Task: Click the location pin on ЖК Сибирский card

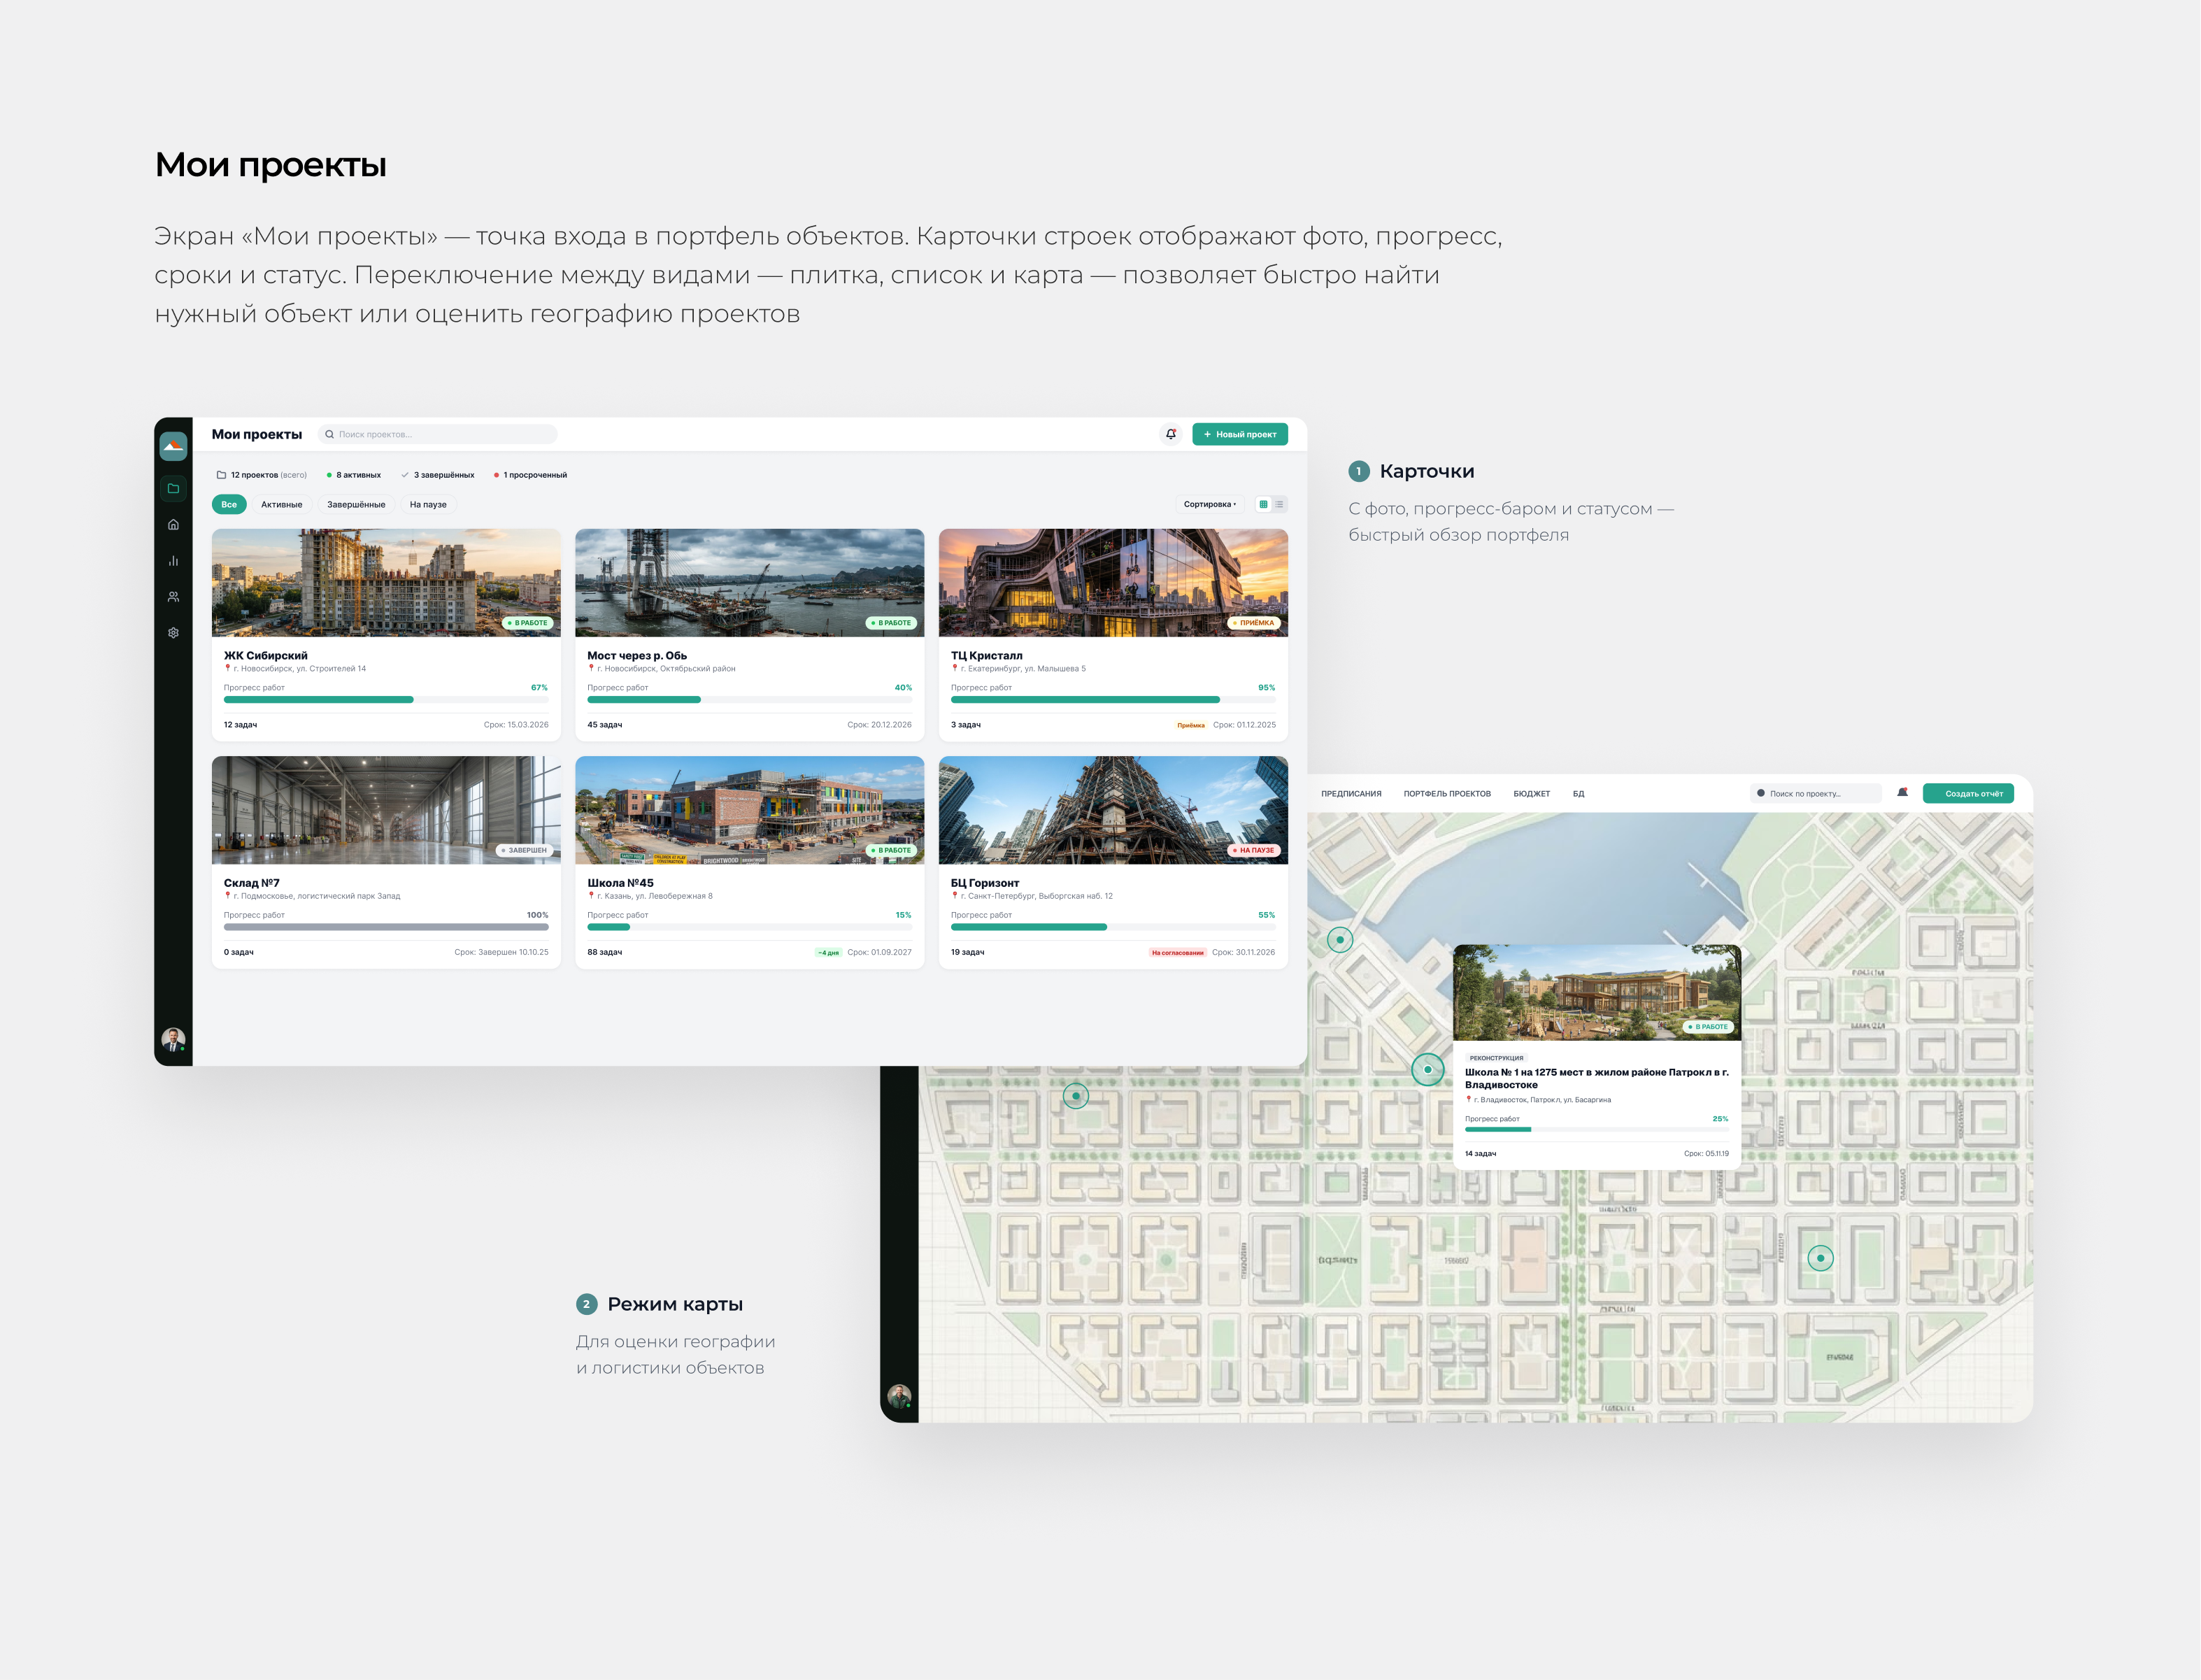Action: [x=227, y=668]
